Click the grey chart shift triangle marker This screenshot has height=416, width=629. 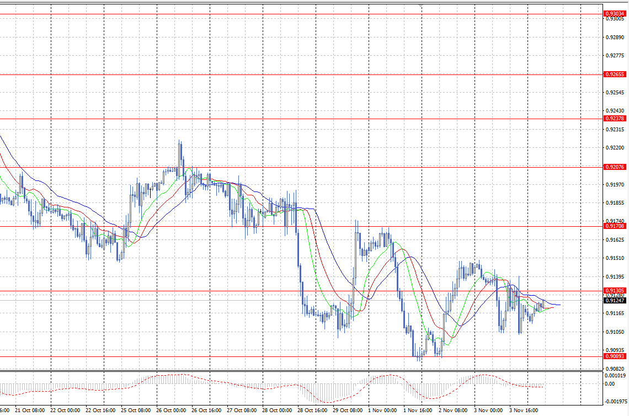(420, 6)
